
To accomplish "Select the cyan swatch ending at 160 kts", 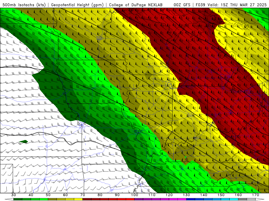I will coord(234,199).
